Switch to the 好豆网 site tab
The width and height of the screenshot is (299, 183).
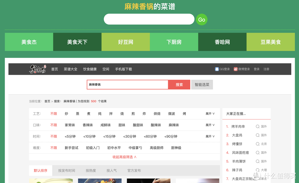pyautogui.click(x=126, y=42)
